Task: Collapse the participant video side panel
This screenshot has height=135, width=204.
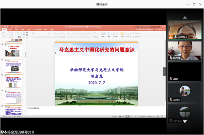Action: 165,72
